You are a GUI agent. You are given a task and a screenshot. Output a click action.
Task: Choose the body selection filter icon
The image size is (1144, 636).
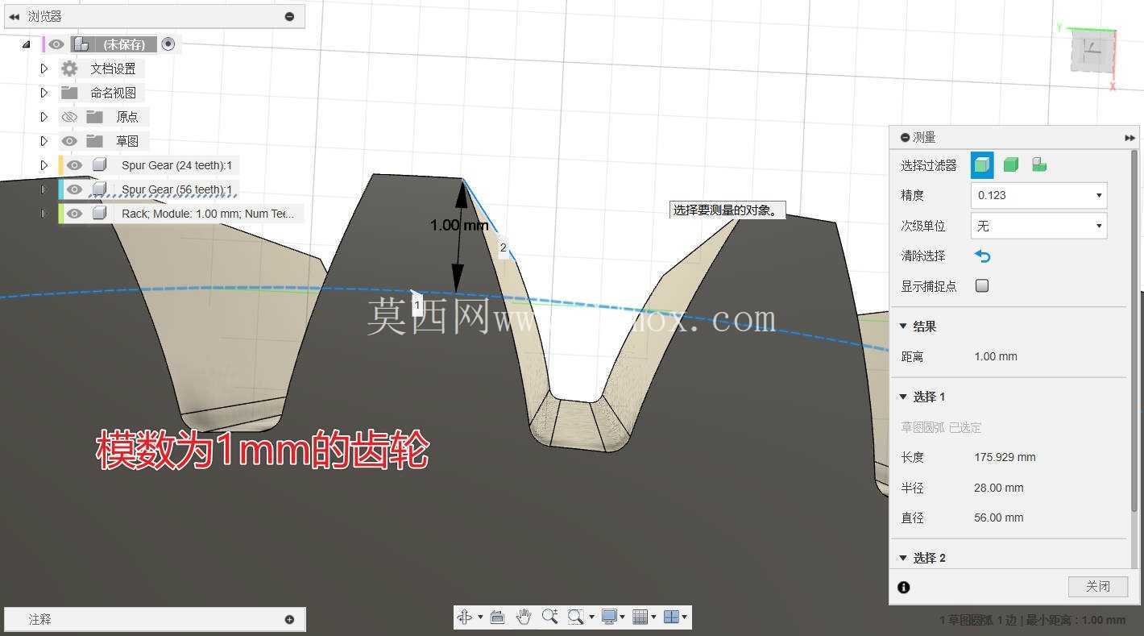981,165
